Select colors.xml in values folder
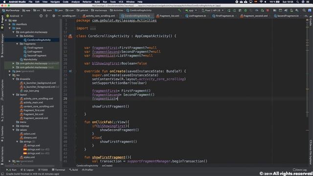Screen dimensions: 313x176 [29, 133]
